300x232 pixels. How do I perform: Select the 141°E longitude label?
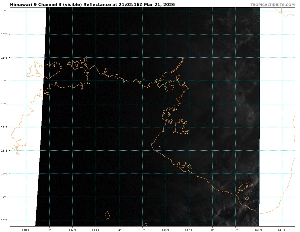(x=282, y=230)
